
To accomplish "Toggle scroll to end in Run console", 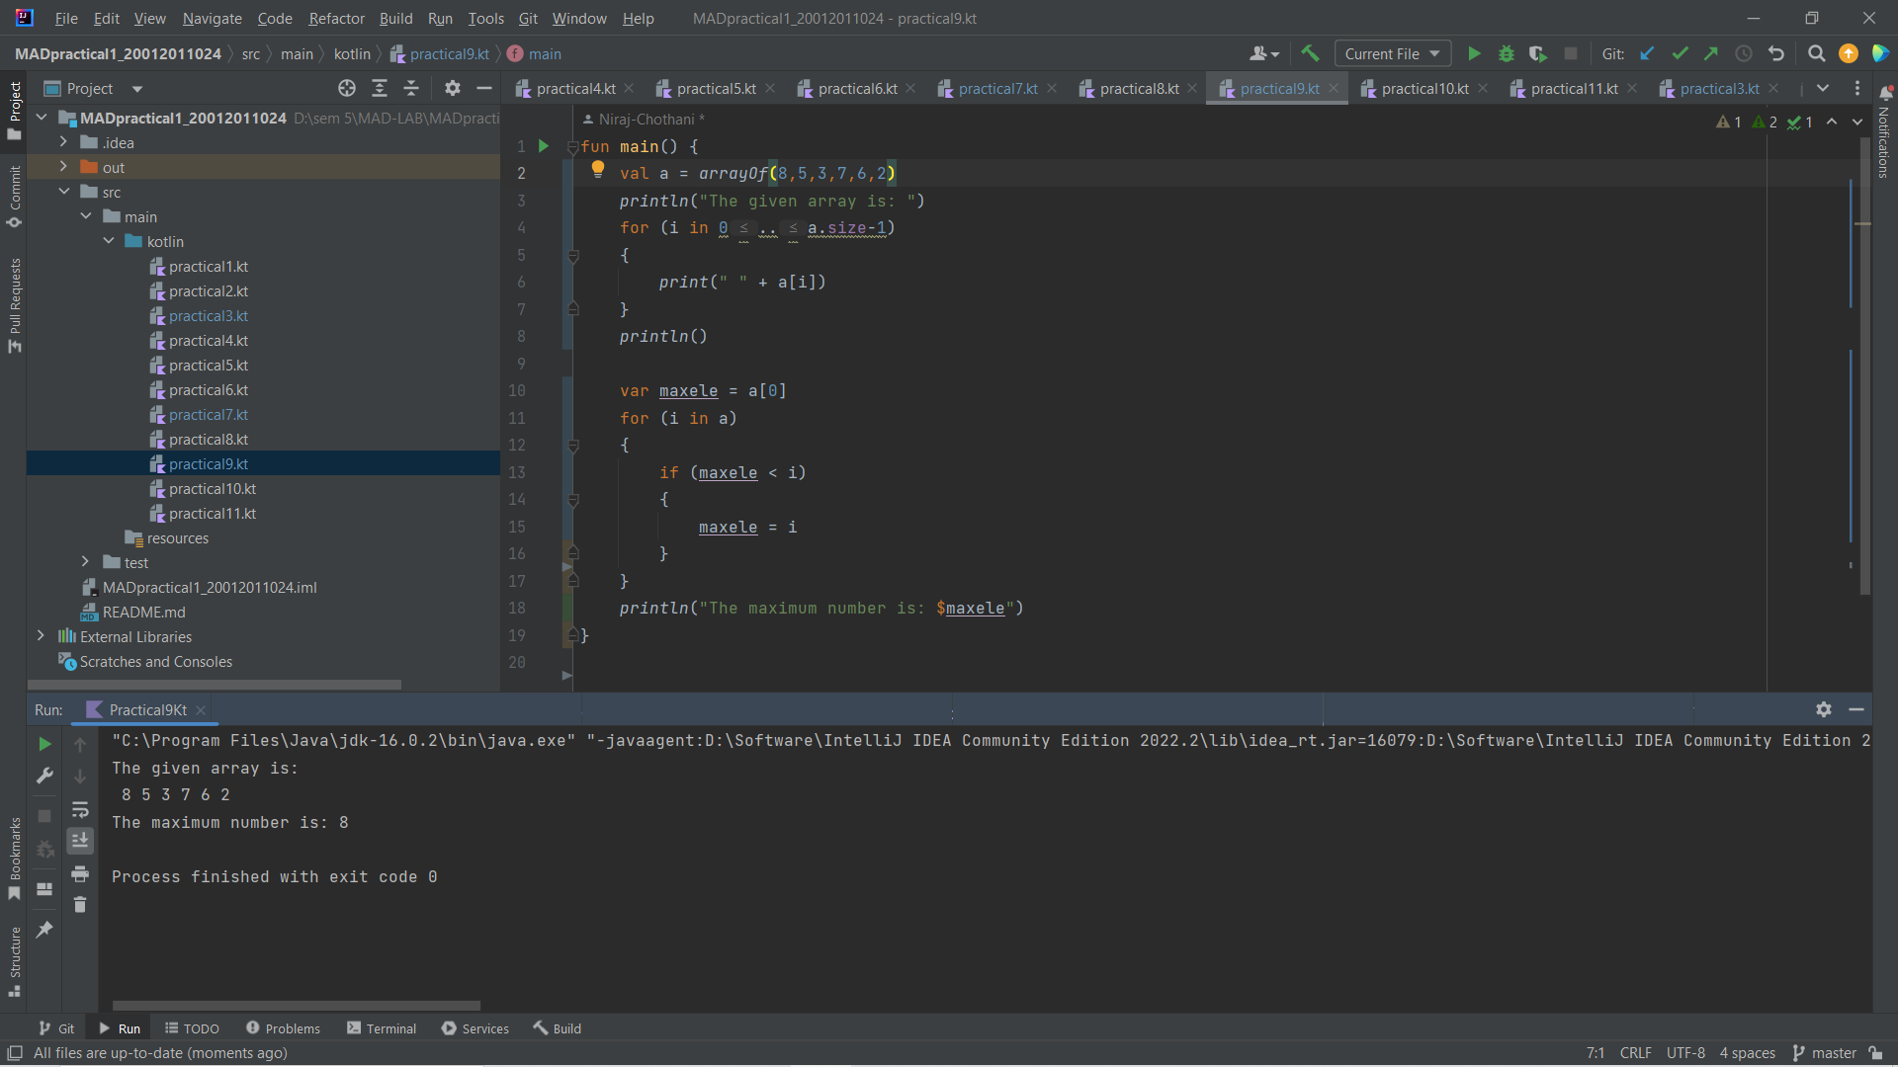I will pyautogui.click(x=80, y=841).
